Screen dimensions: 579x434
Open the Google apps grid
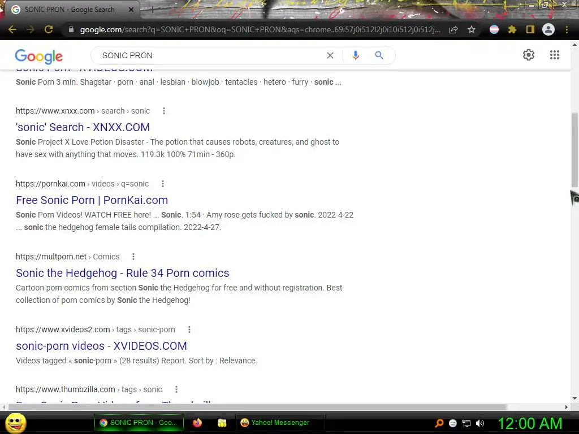point(555,55)
